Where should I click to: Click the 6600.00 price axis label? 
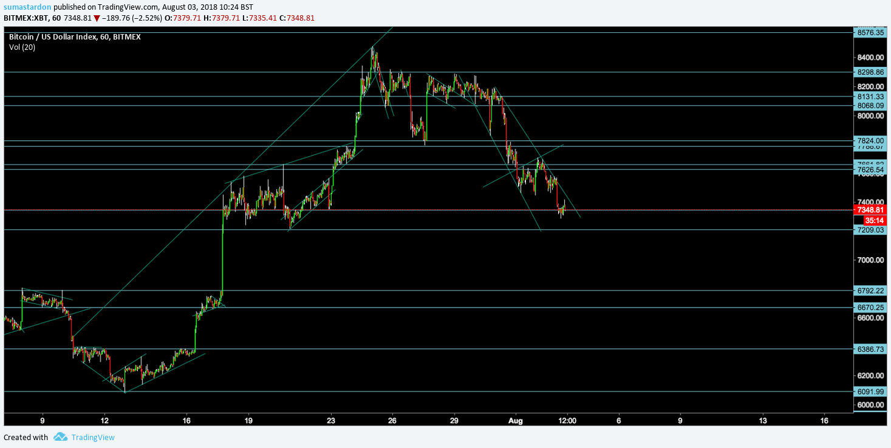(x=870, y=318)
